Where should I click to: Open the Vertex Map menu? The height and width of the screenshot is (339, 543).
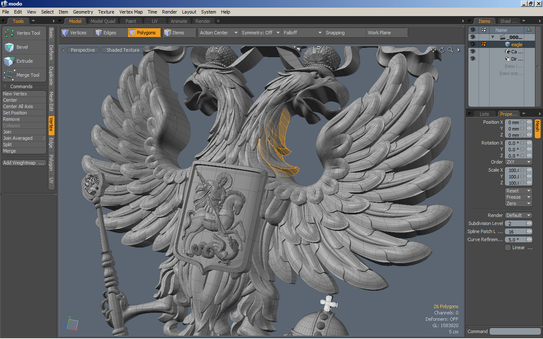coord(131,12)
